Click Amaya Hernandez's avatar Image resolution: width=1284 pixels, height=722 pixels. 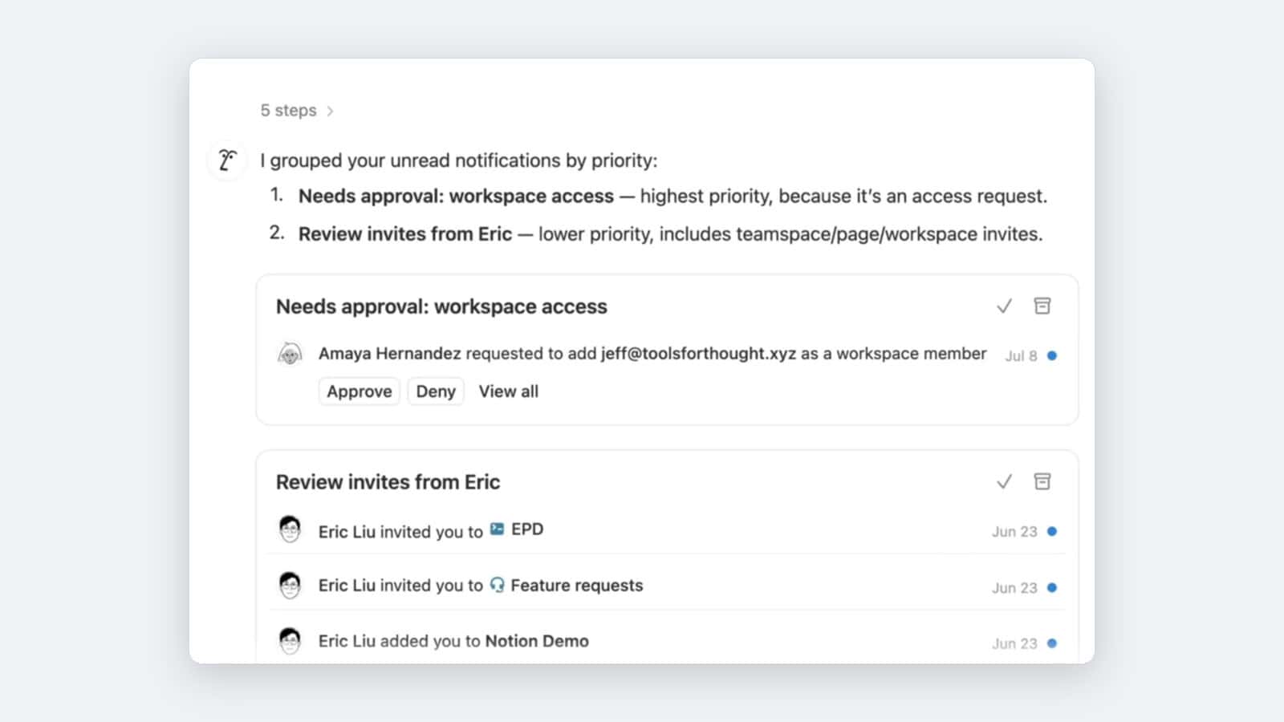click(290, 354)
